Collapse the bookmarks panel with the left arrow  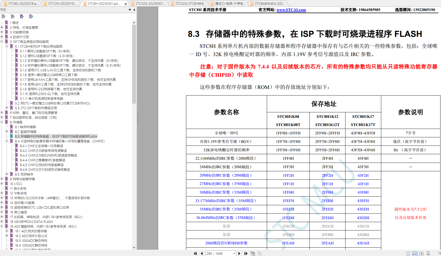(134, 10)
